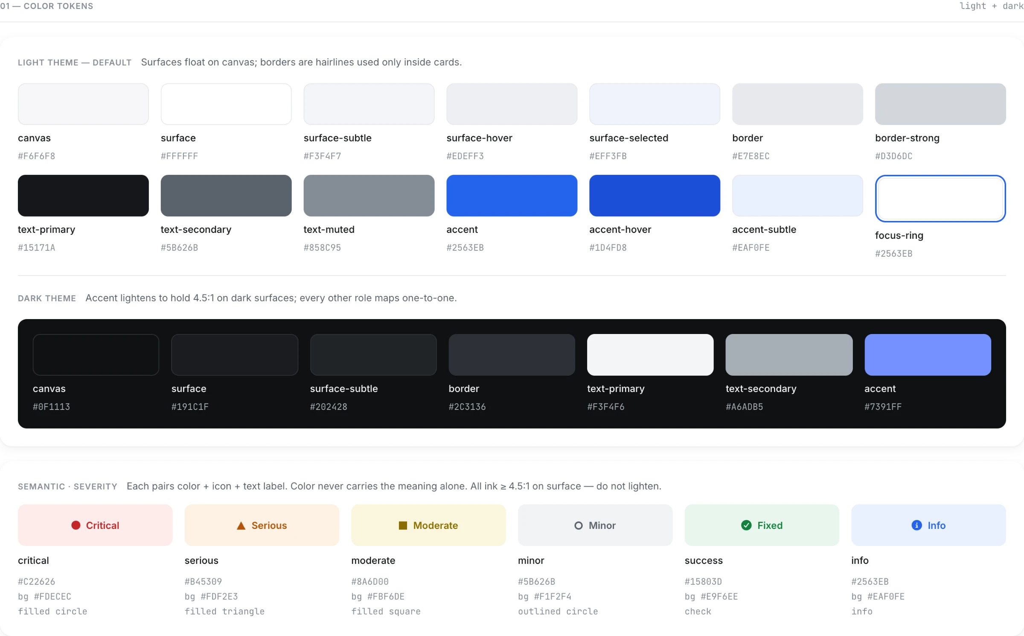
Task: Pick the dark surface-subtle swatch #202428
Action: (x=373, y=354)
